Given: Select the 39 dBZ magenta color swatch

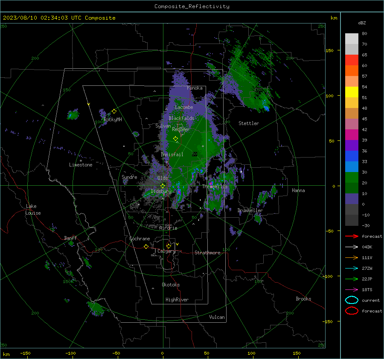Looking at the screenshot, I should point(352,135).
